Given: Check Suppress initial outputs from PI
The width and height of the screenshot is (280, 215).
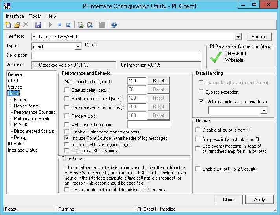Looking at the screenshot, I should coord(198,139).
